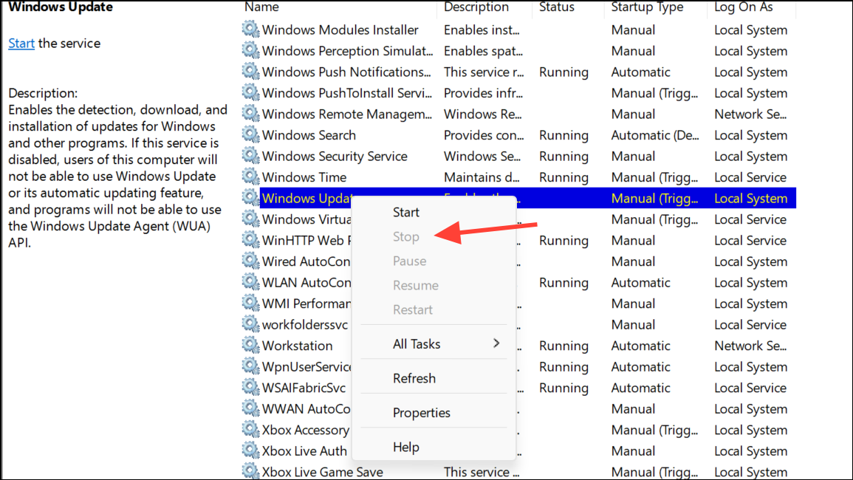Click the gear icon beside Windows Modules Installer
The image size is (853, 480).
point(250,30)
